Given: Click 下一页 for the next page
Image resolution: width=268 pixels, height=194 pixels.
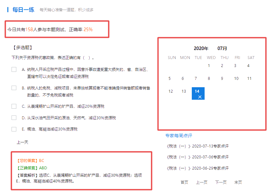Looking at the screenshot, I should click(x=221, y=182).
